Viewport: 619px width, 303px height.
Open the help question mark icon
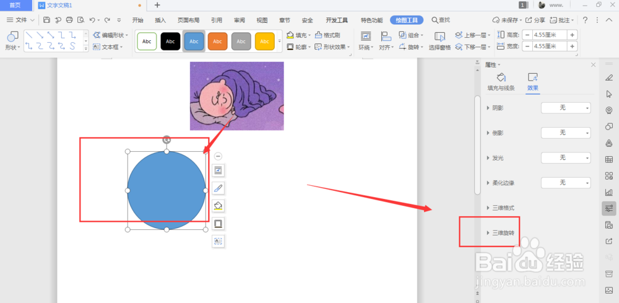click(x=585, y=20)
